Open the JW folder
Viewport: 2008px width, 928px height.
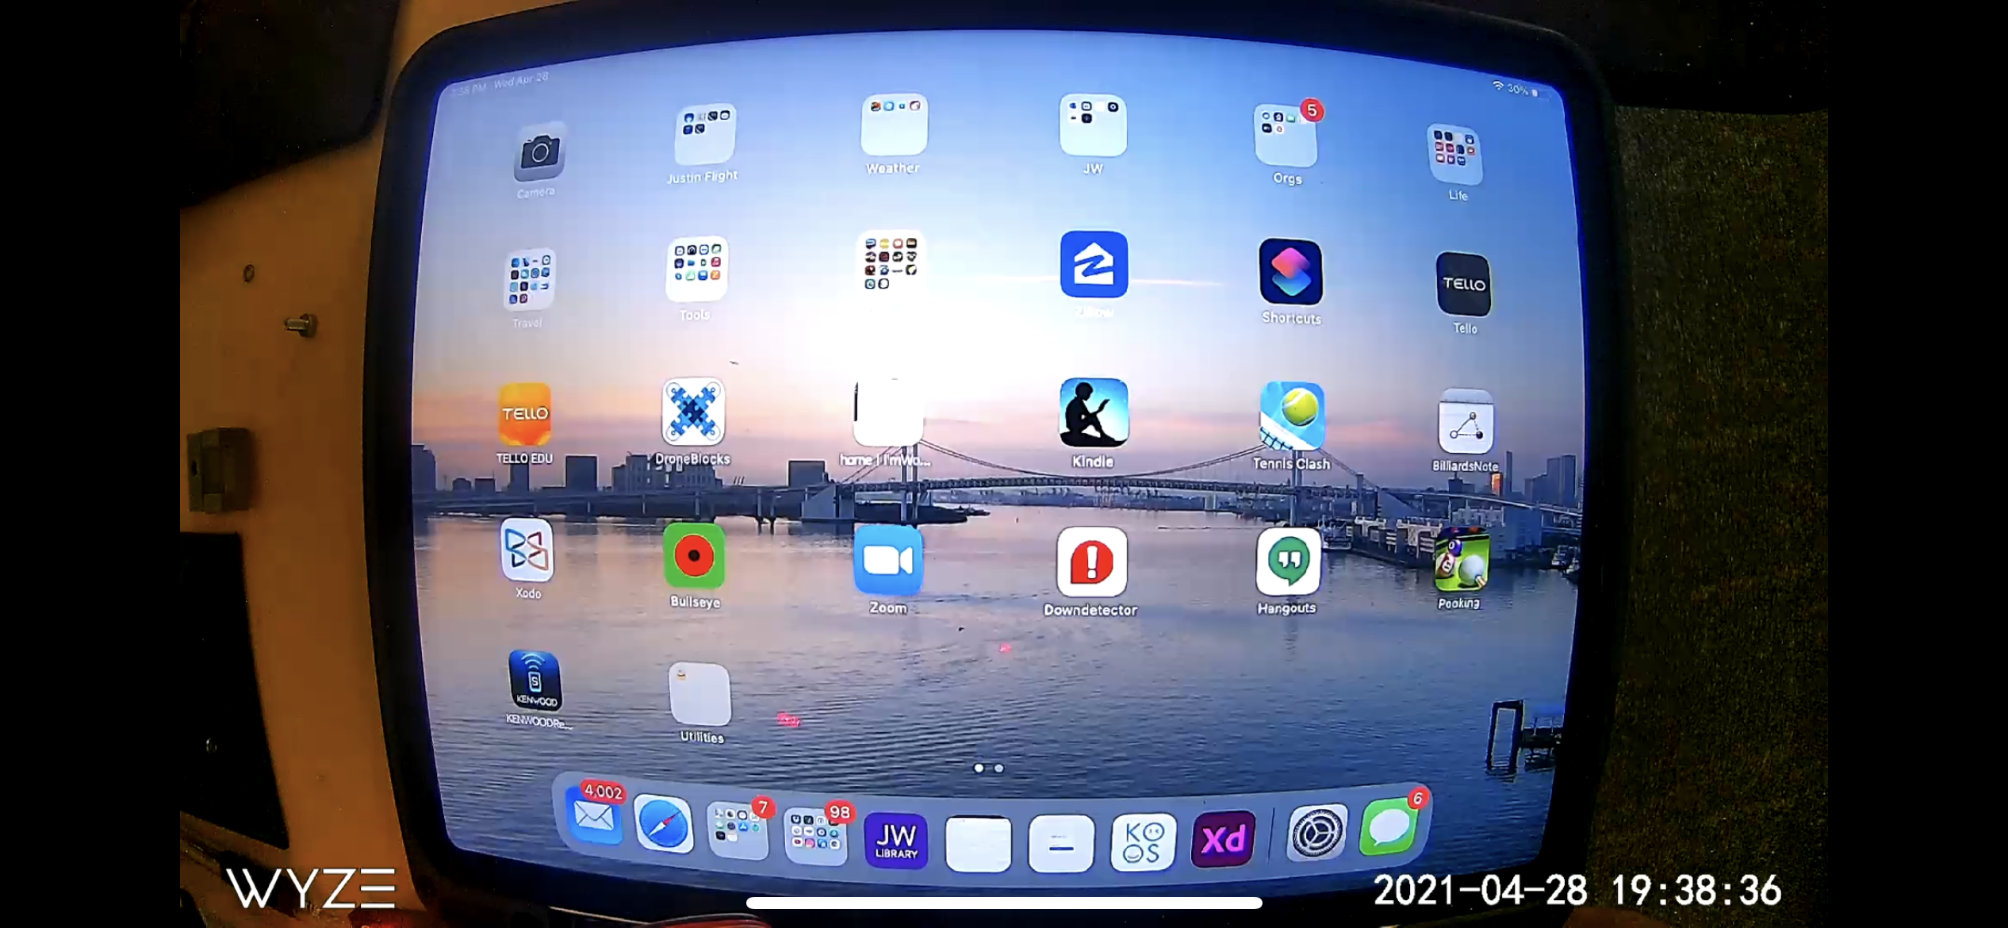pos(1093,125)
